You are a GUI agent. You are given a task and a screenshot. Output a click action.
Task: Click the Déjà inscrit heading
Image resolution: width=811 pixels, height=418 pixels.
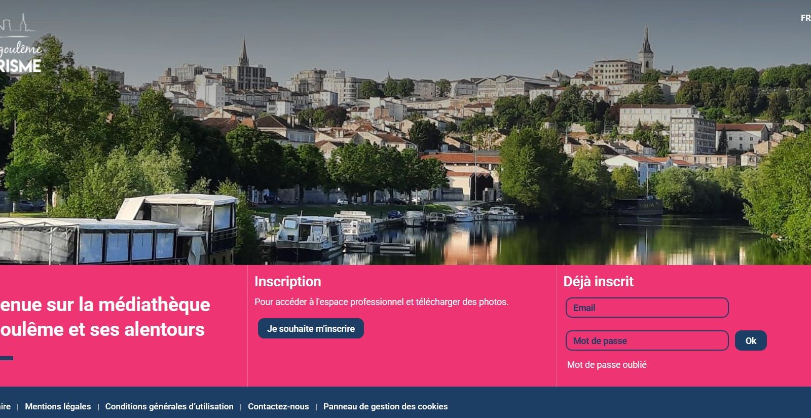pyautogui.click(x=599, y=282)
